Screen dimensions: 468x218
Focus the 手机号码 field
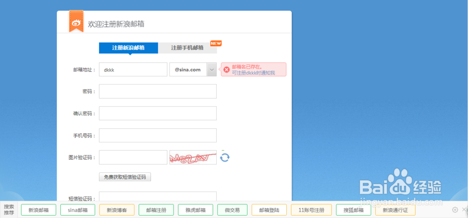pyautogui.click(x=158, y=135)
